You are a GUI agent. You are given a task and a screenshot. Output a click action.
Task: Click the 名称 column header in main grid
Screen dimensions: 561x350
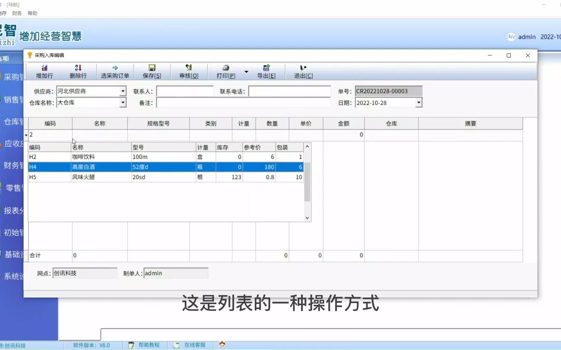100,123
